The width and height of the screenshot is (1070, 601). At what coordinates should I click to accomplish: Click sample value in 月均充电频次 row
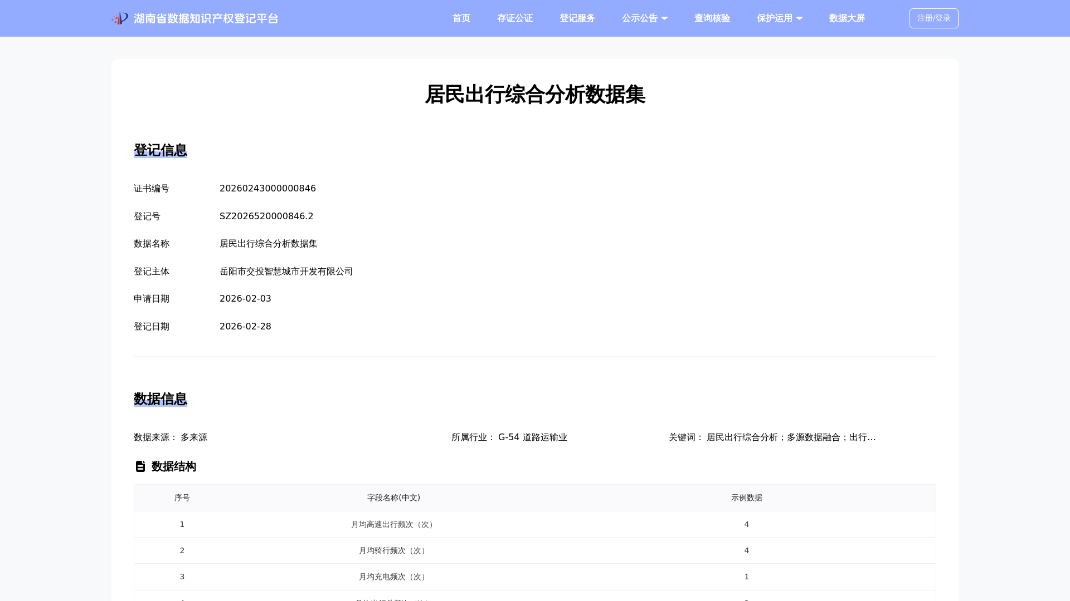coord(747,577)
